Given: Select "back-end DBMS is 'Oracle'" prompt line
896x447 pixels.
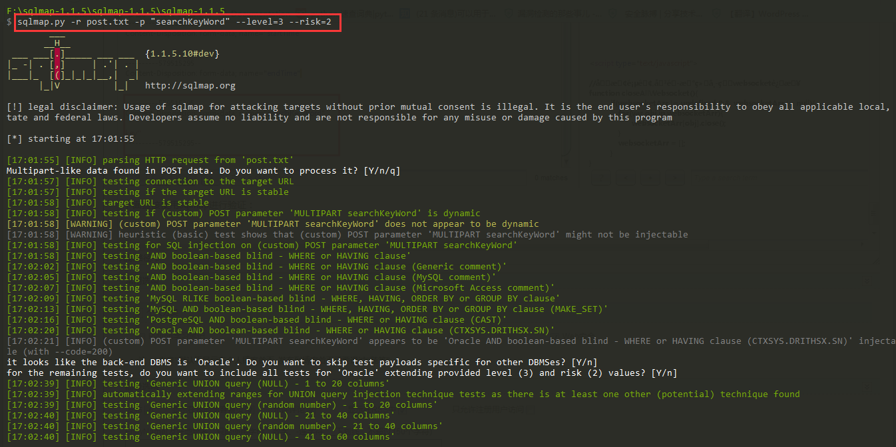Looking at the screenshot, I should coord(302,363).
